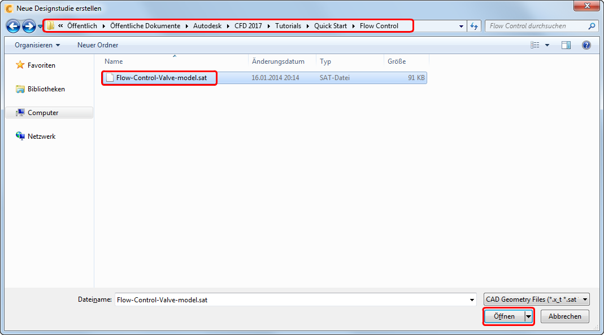This screenshot has width=604, height=335.
Task: Select Öffentlich in the address path
Action: [x=82, y=26]
